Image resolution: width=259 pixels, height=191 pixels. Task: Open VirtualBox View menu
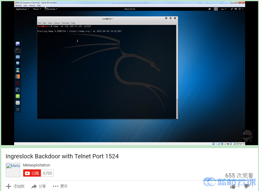pyautogui.click(x=26, y=6)
